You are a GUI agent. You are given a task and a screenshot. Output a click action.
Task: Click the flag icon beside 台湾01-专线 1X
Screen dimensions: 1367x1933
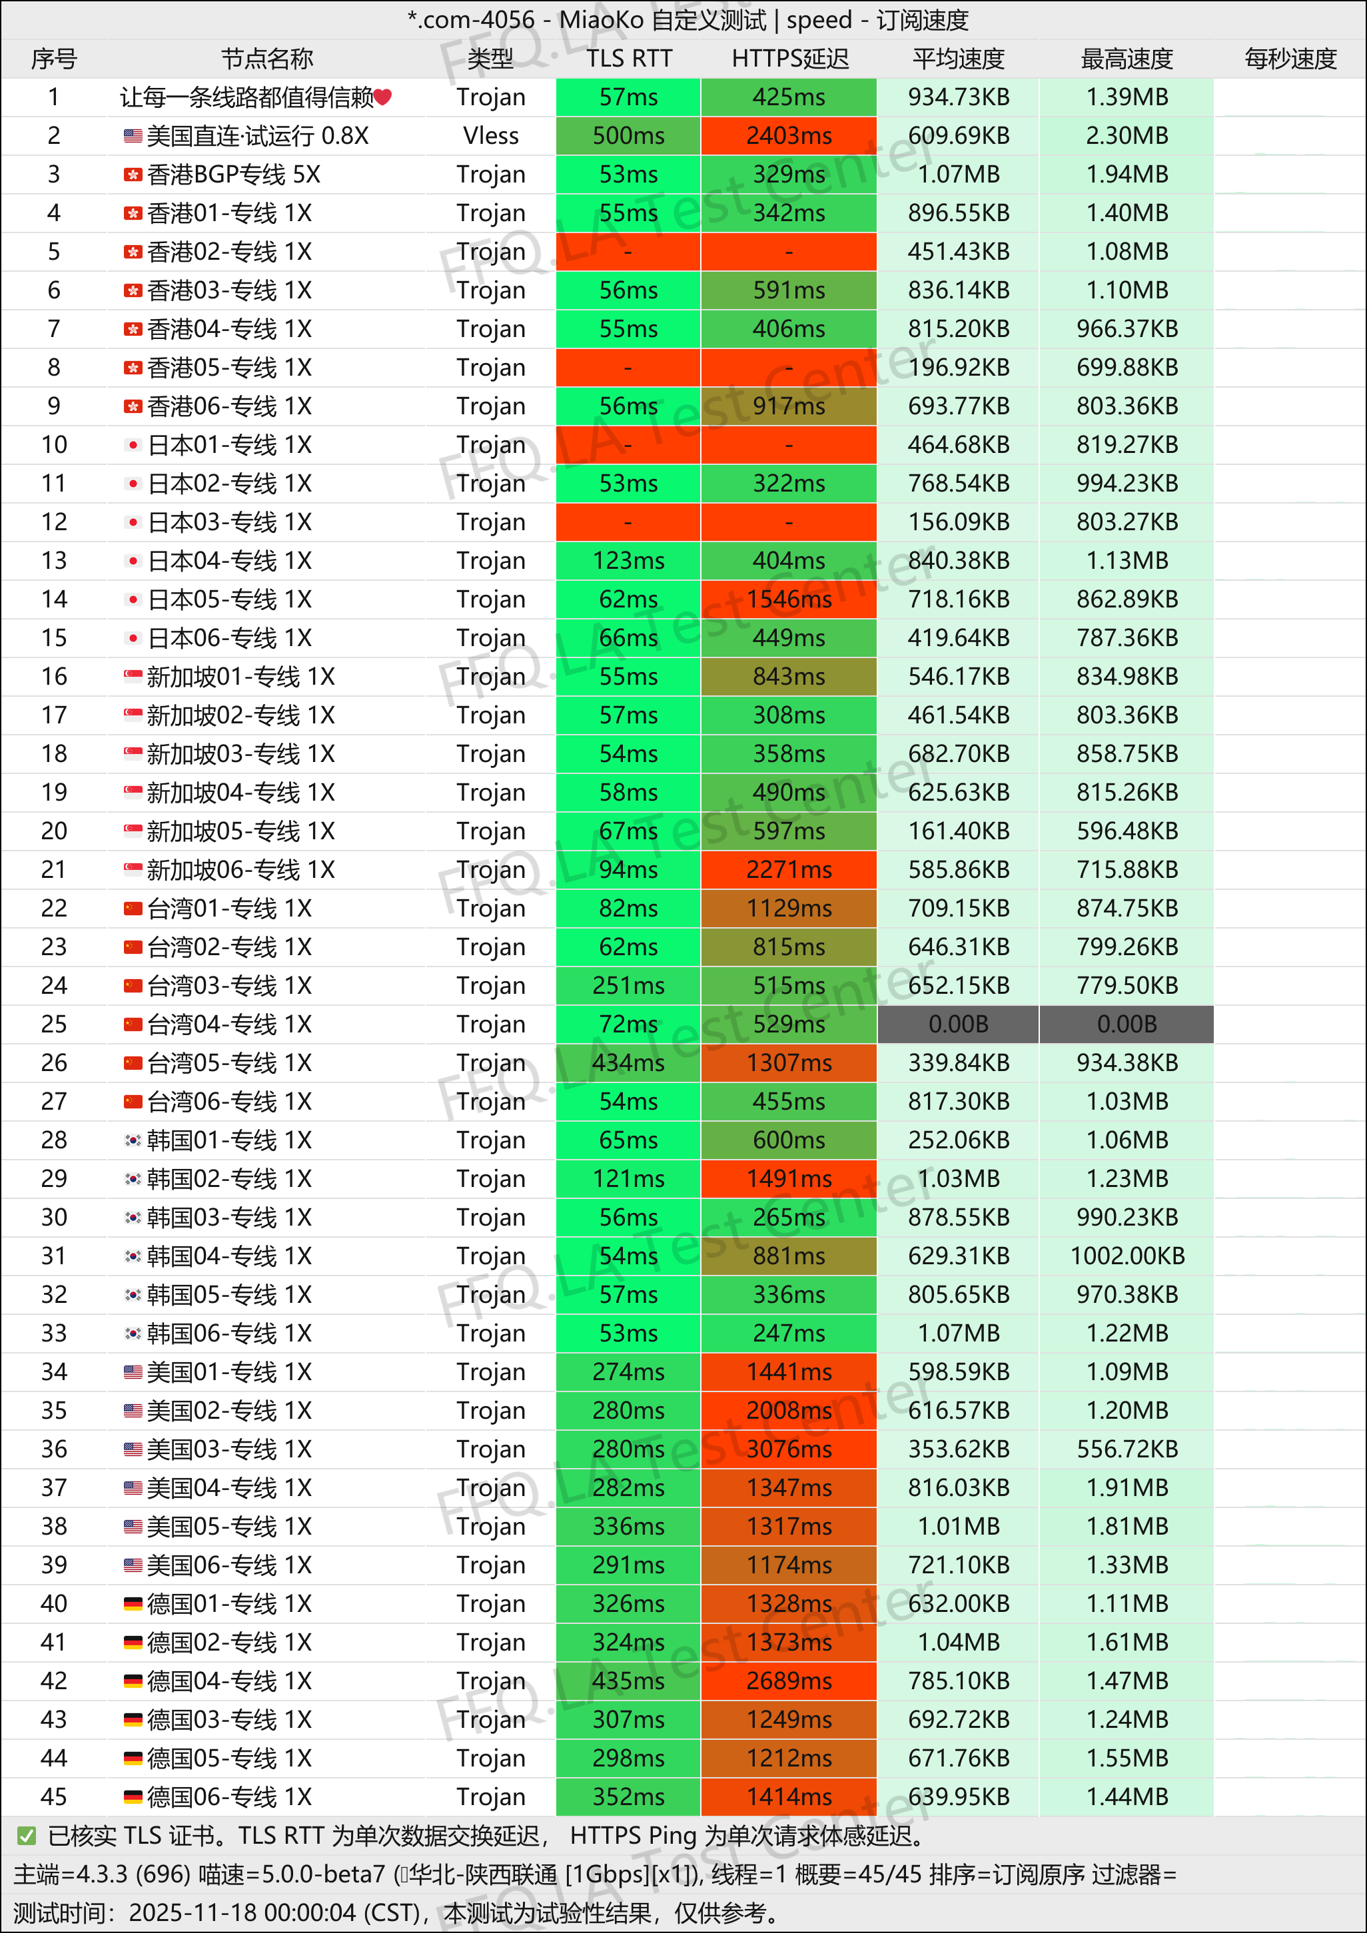(132, 909)
